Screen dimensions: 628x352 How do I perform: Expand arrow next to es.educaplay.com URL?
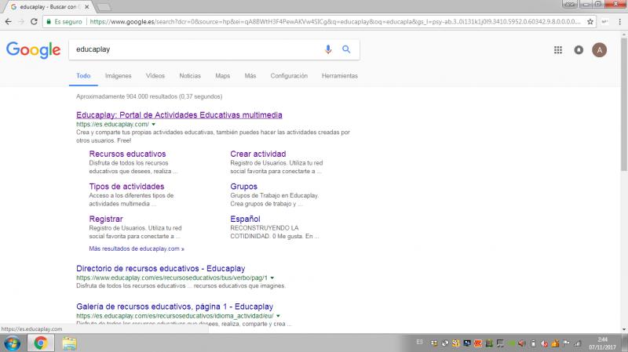153,125
